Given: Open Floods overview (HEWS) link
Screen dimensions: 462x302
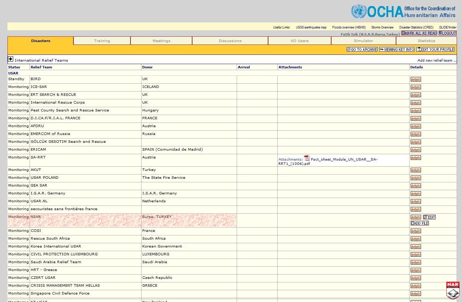Looking at the screenshot, I should 349,27.
